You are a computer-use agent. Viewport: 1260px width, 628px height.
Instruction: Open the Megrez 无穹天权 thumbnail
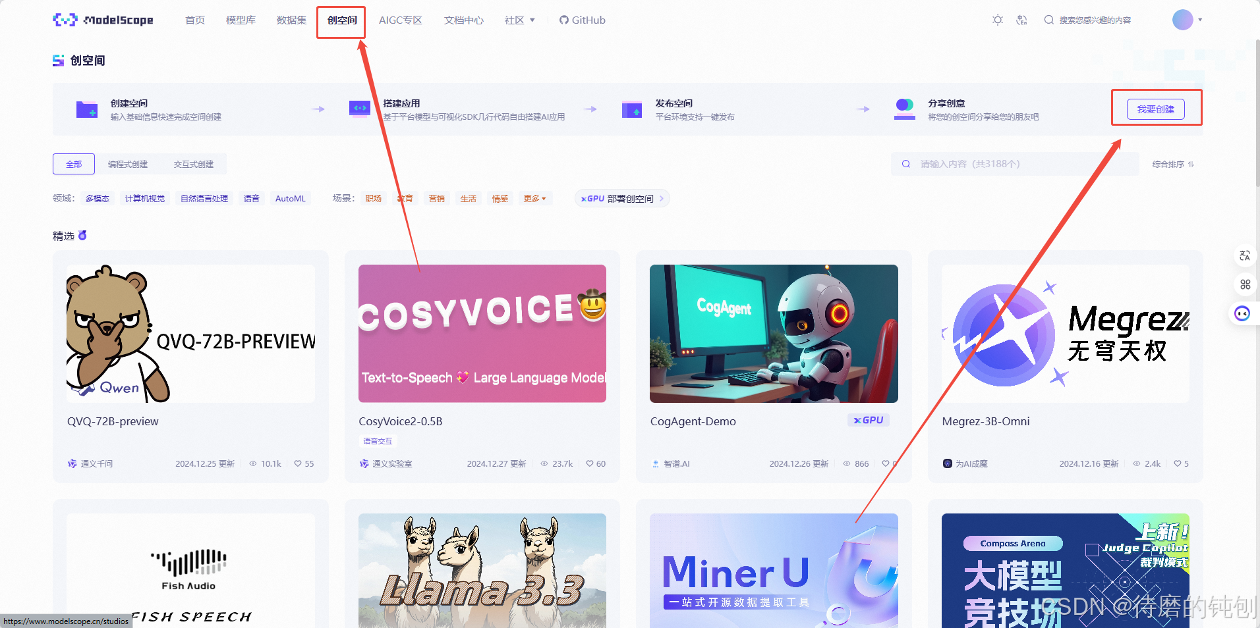coord(1066,334)
